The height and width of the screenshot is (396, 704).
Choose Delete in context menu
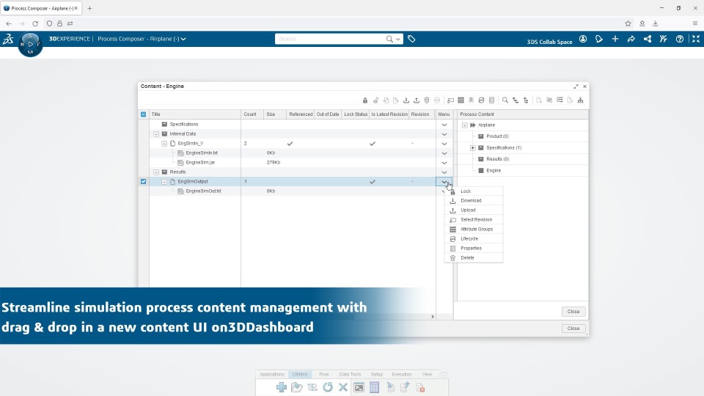pos(474,257)
